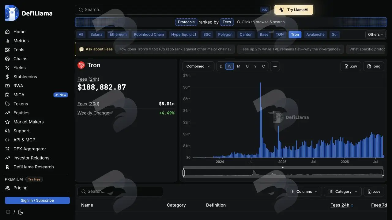392x220 pixels.
Task: Select the M monthly interval
Action: pyautogui.click(x=239, y=66)
